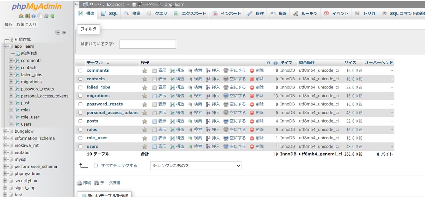
Task: Expand the bungalow database node
Action: [x=5, y=131]
